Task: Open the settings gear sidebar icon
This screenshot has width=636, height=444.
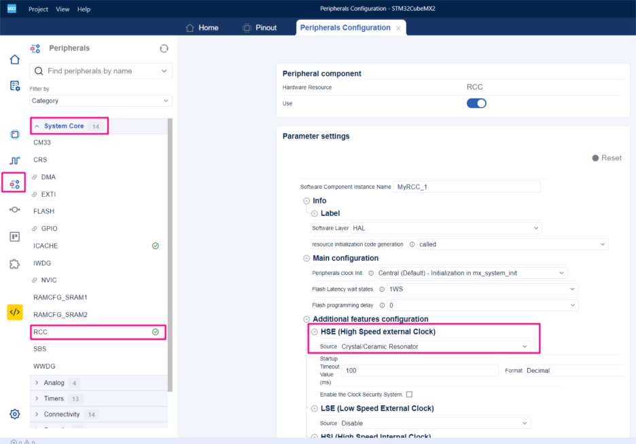Action: pos(14,414)
